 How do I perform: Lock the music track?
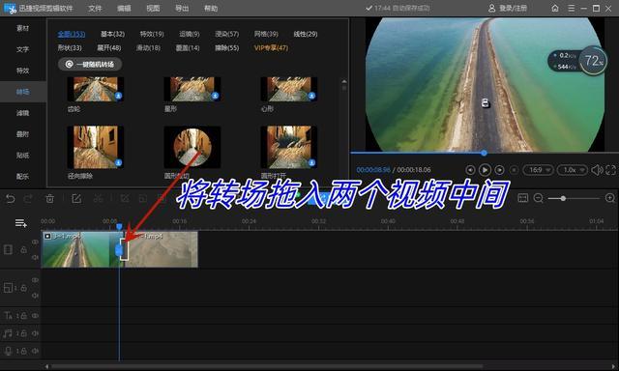coord(24,333)
